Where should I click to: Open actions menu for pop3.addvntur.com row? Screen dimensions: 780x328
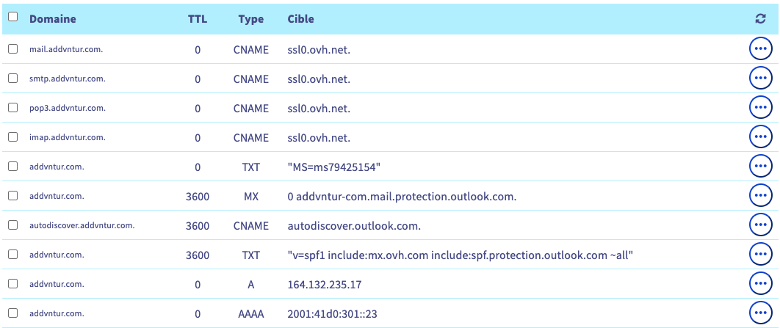760,107
